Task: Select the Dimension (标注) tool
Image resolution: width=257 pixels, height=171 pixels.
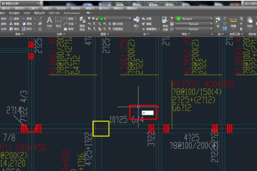Action: pyautogui.click(x=58, y=22)
